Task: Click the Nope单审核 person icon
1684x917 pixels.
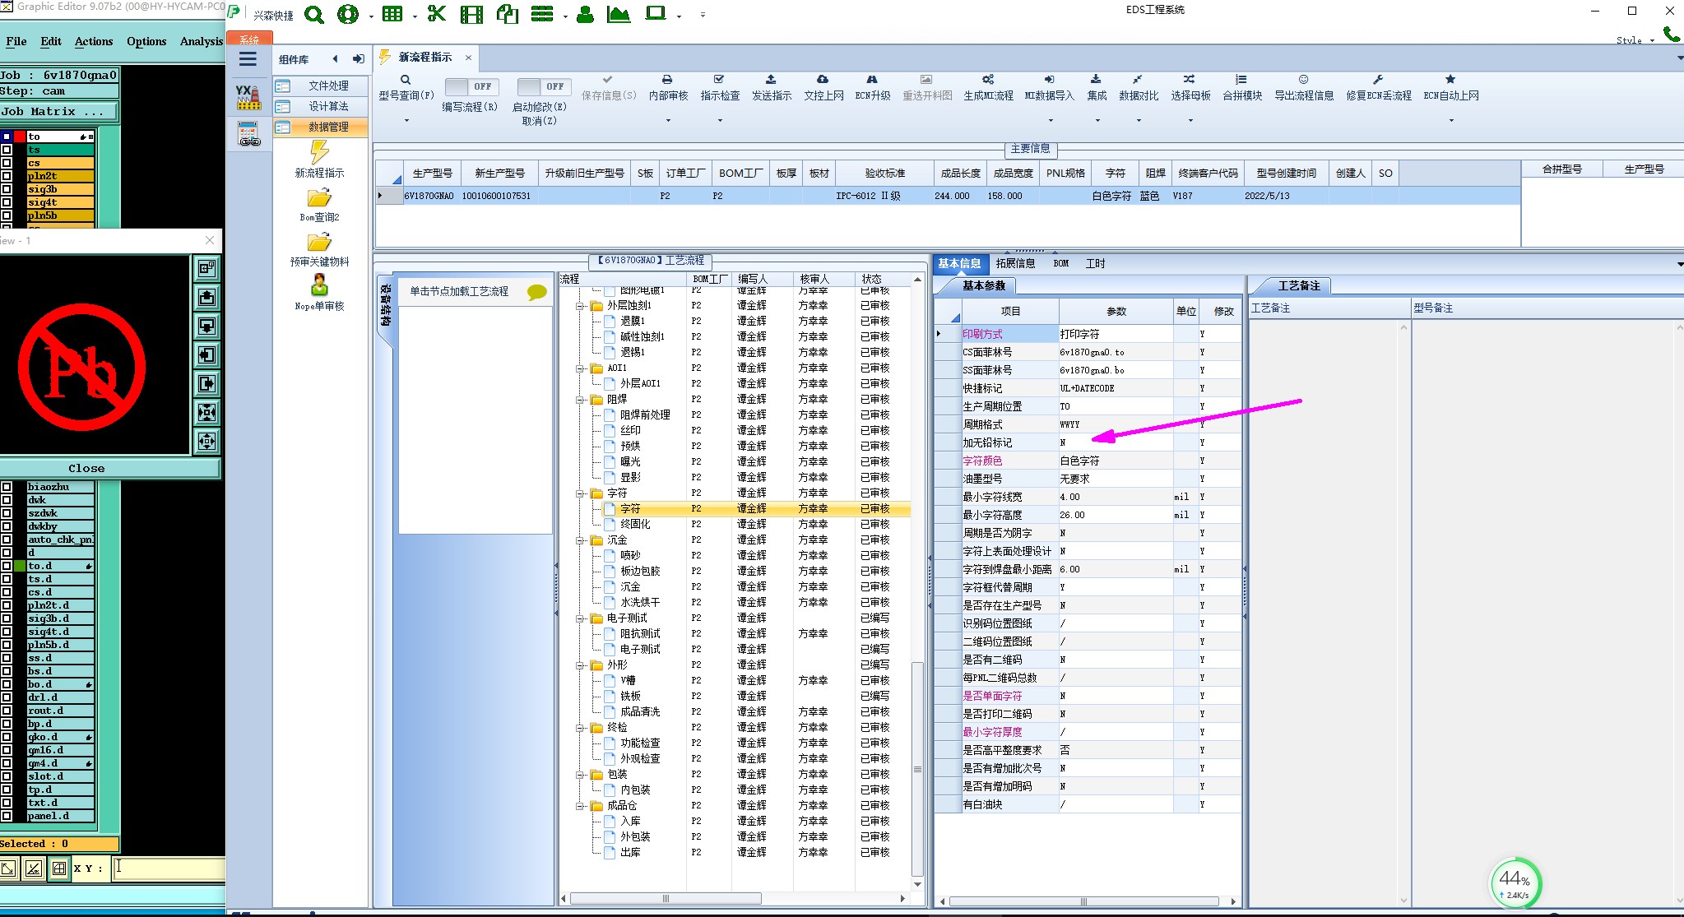Action: tap(319, 285)
